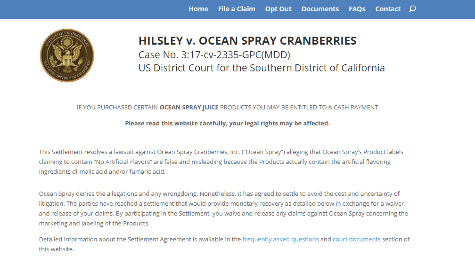Image resolution: width=475 pixels, height=263 pixels.
Task: Click the "Please read this website carefully" notice
Action: click(227, 124)
